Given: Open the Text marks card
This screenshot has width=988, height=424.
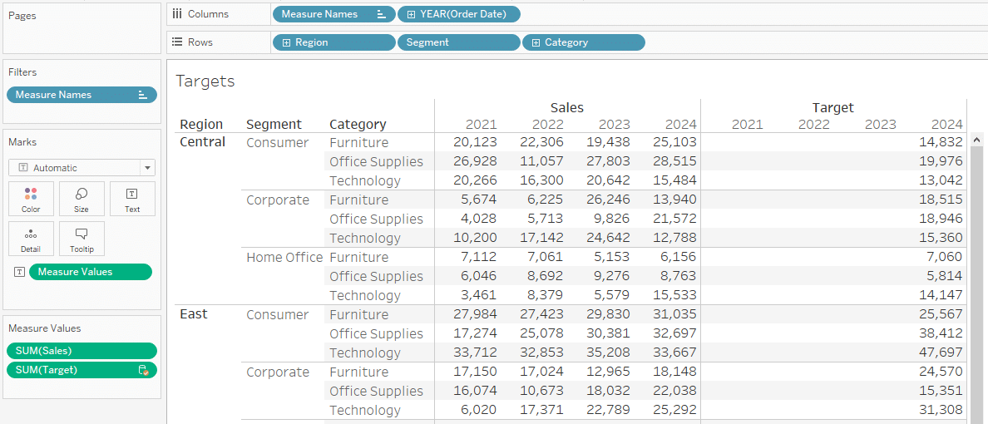Looking at the screenshot, I should 132,199.
